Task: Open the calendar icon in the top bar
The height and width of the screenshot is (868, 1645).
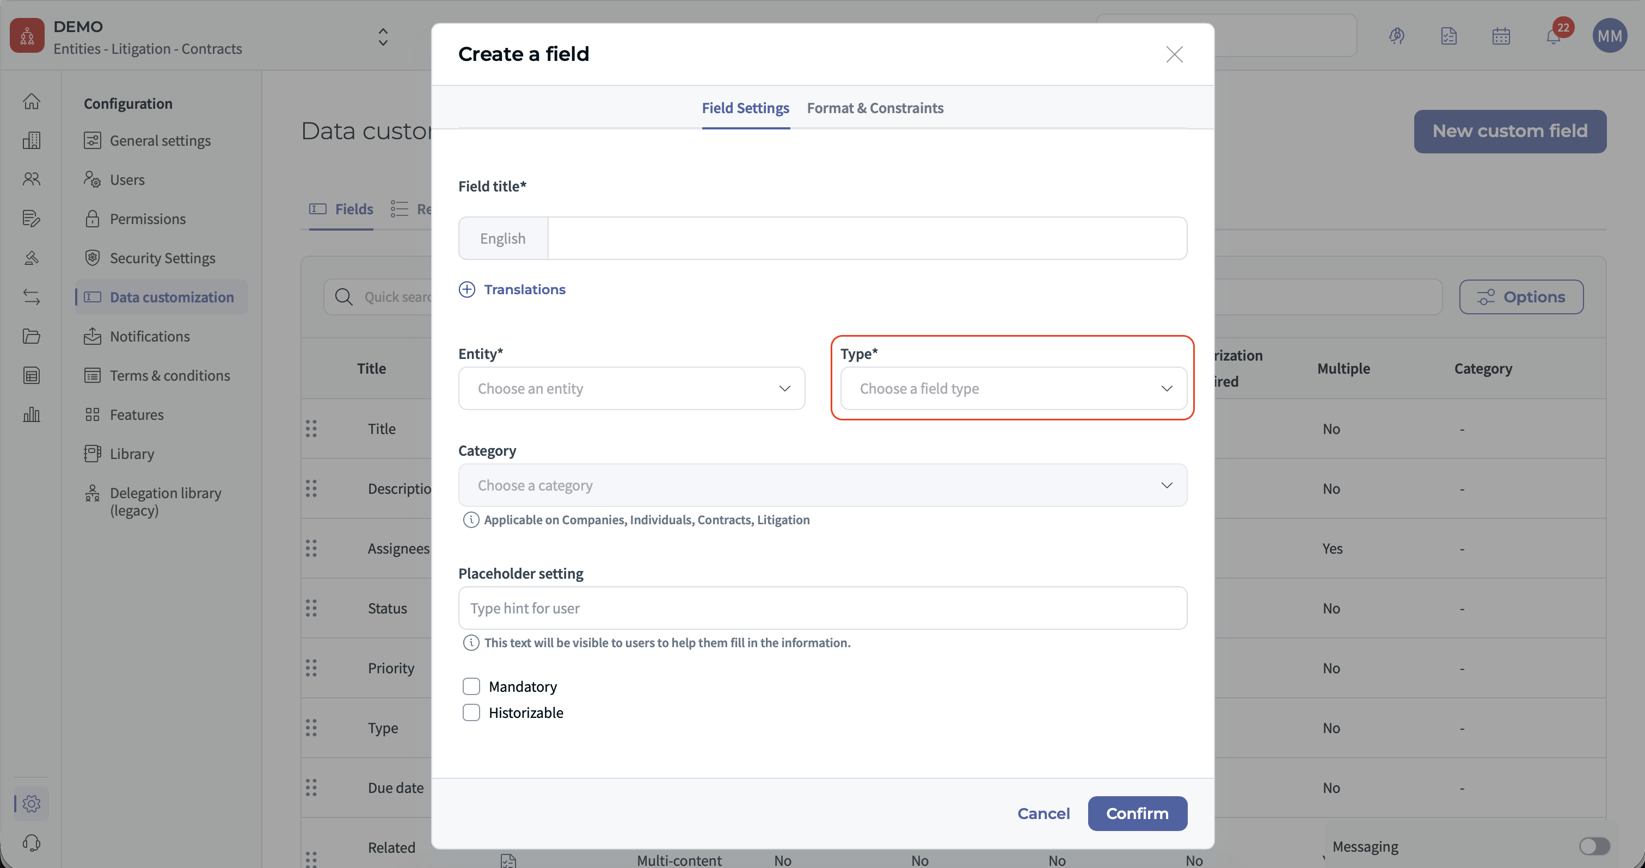Action: point(1501,36)
